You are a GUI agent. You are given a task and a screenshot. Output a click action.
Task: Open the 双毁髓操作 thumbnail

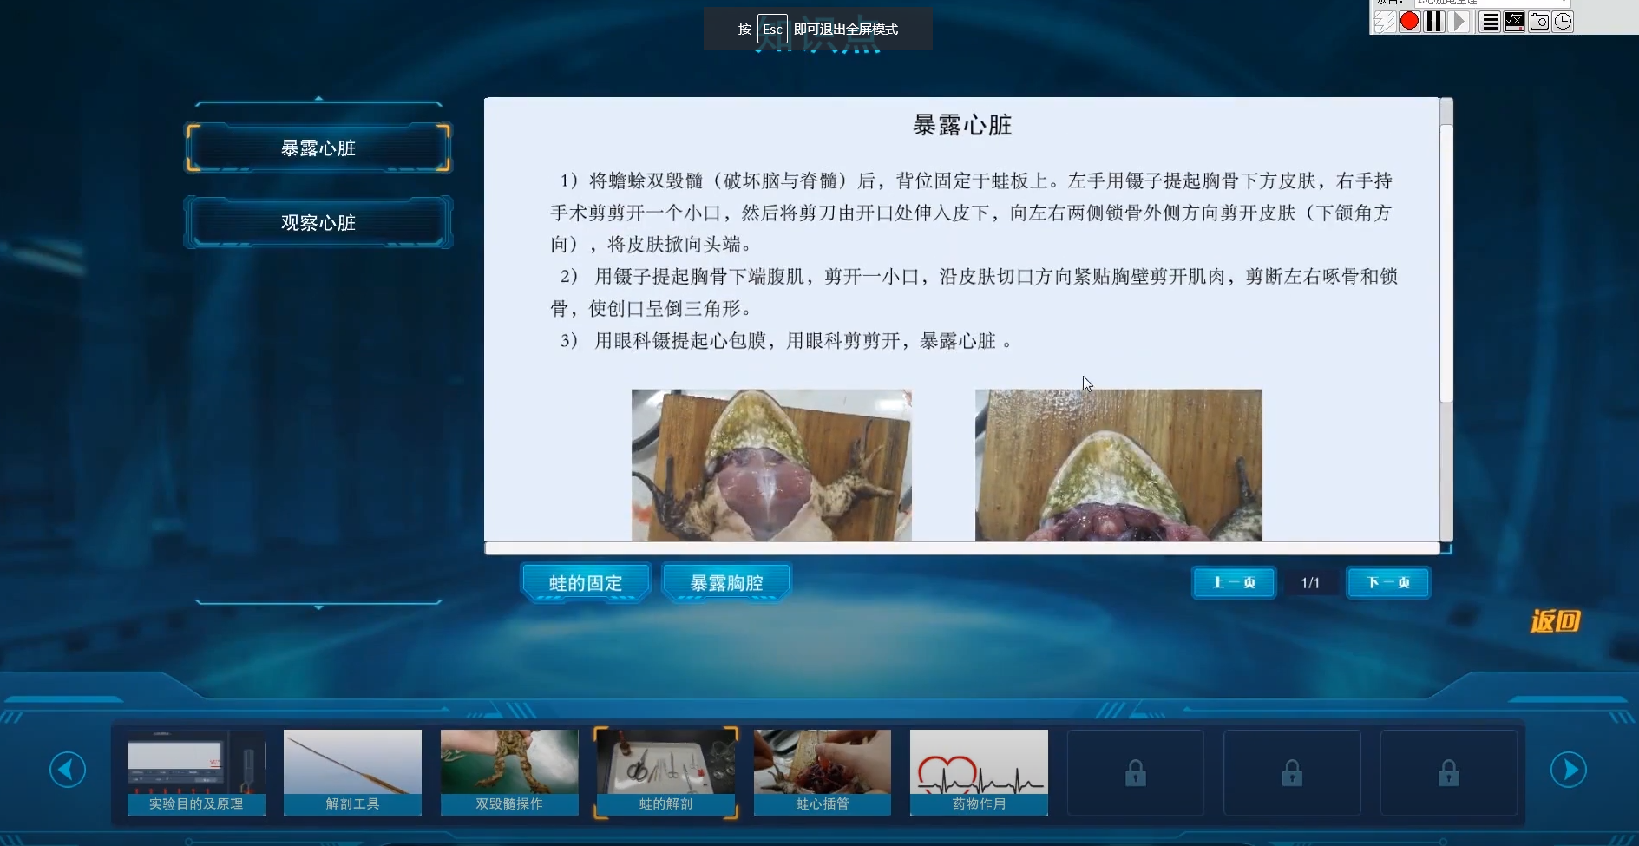(509, 772)
